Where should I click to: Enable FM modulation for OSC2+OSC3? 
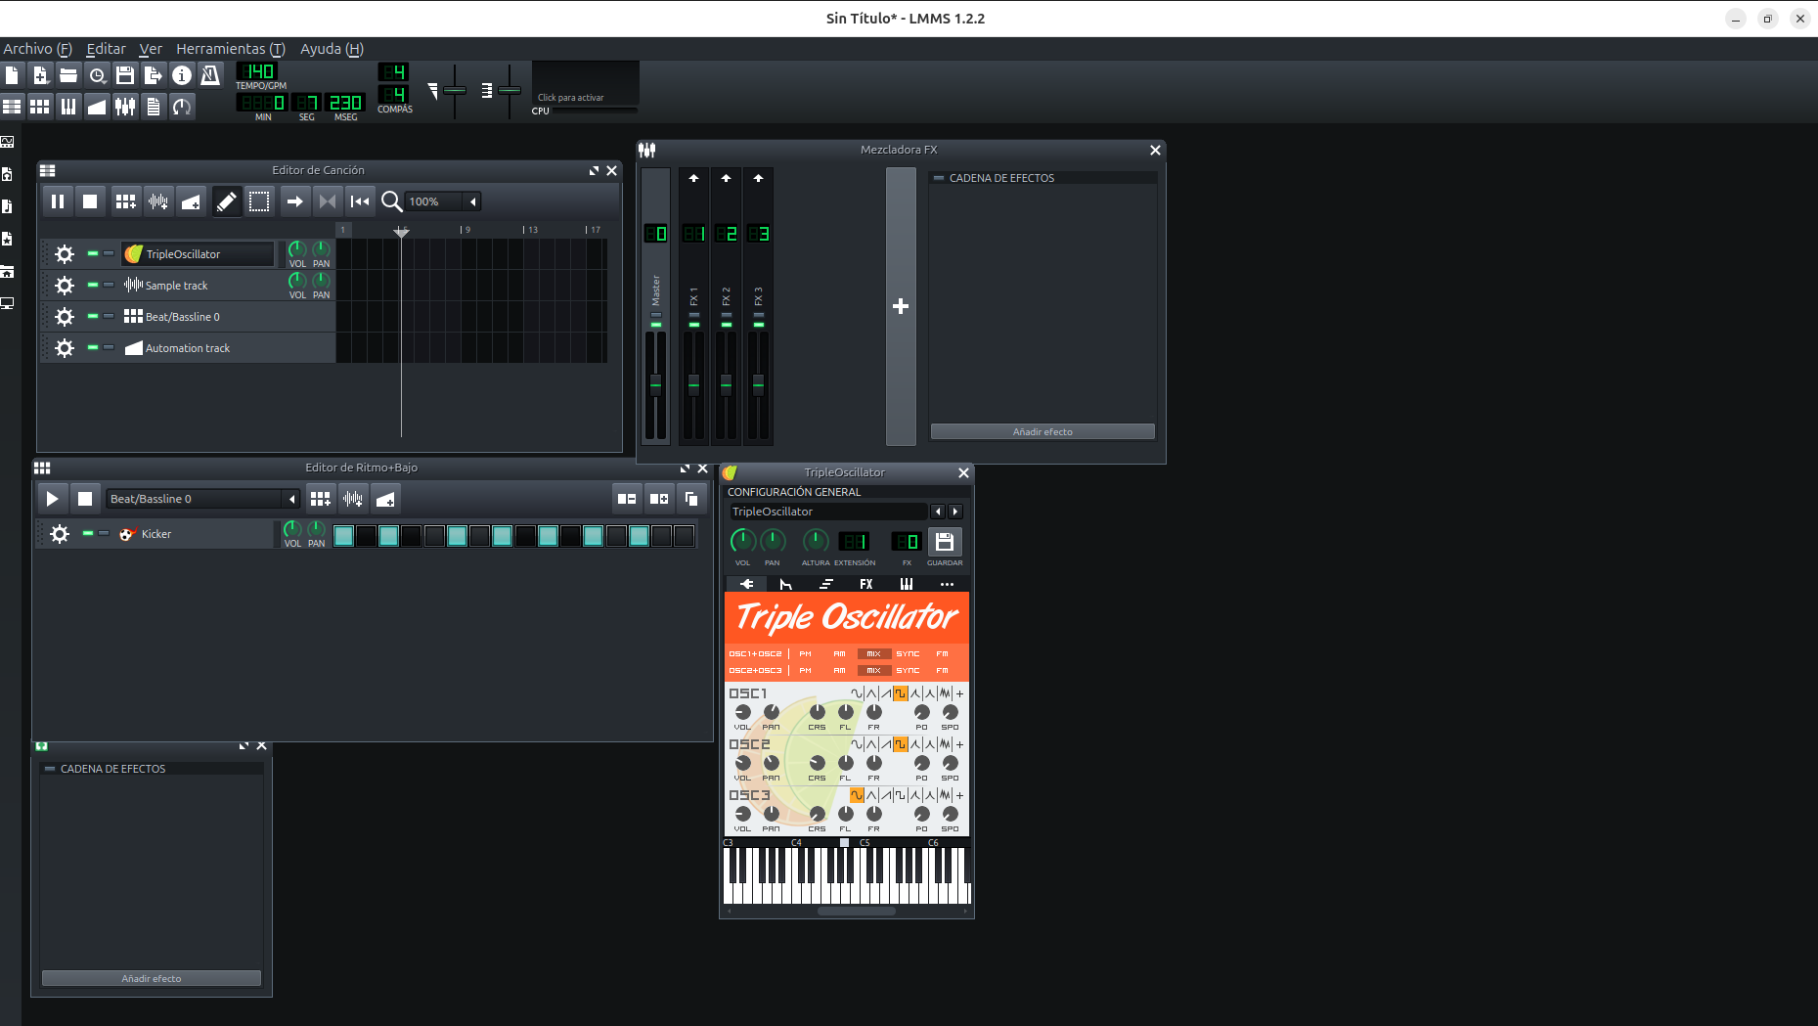[x=942, y=671]
